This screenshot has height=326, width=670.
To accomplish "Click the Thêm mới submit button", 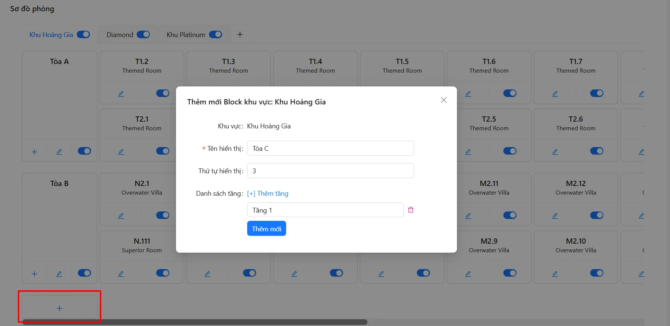I will tap(266, 229).
